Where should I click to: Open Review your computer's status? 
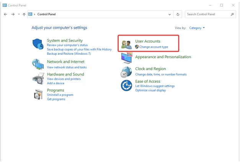point(67,45)
